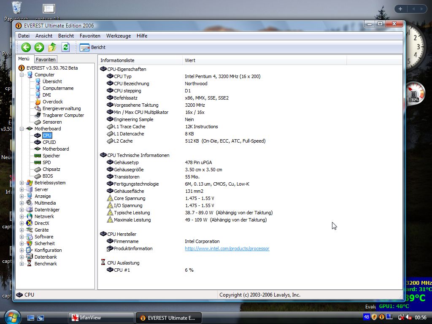The image size is (432, 324).
Task: Switch to IrfanView in the taskbar
Action: pyautogui.click(x=101, y=318)
